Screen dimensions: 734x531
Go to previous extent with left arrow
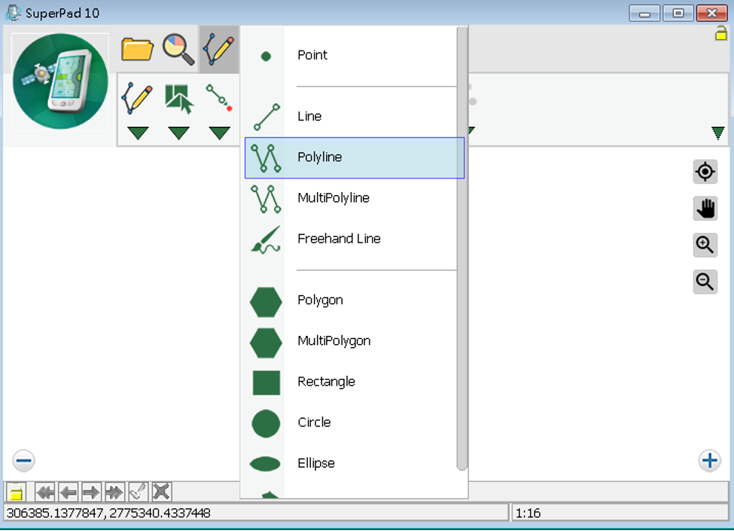coord(69,492)
